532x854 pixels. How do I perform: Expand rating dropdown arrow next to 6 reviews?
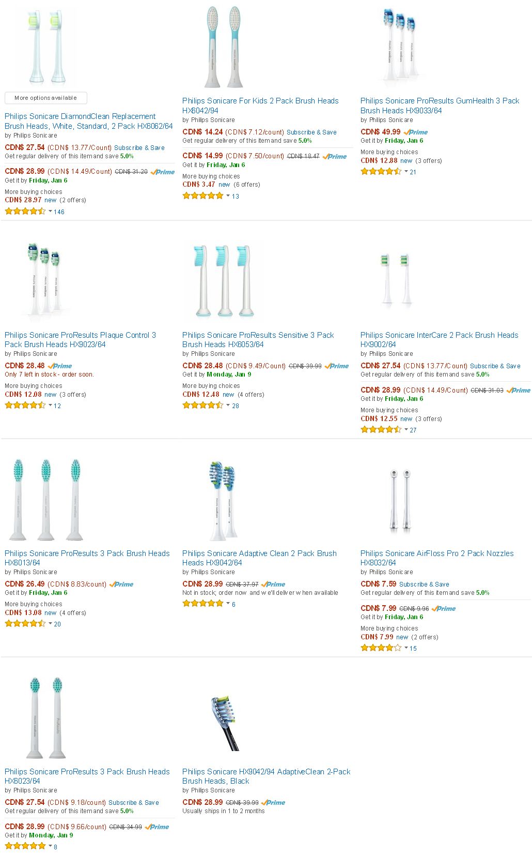[x=228, y=603]
